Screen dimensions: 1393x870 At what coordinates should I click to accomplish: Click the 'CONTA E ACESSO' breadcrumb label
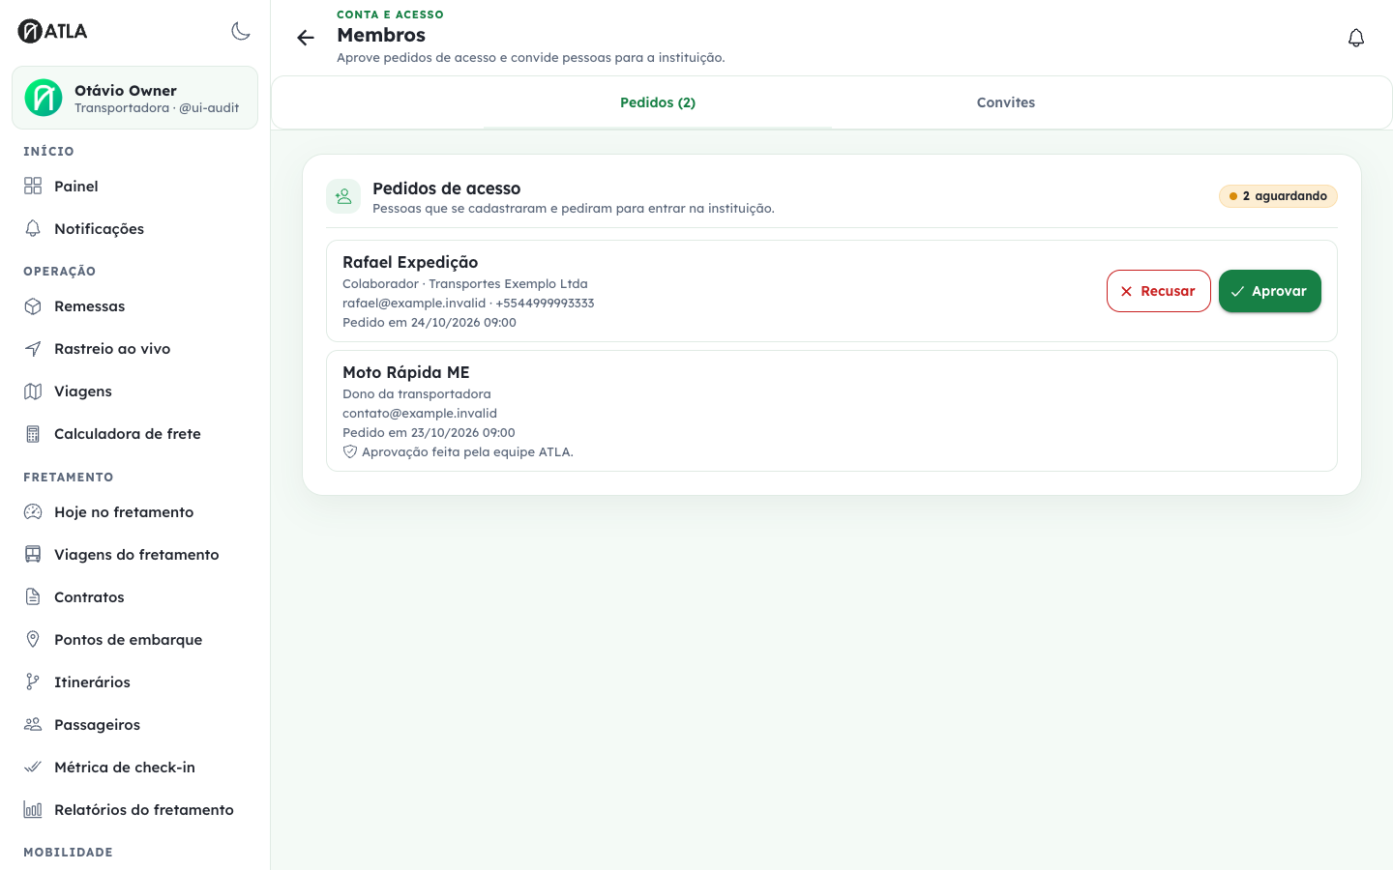[x=390, y=14]
